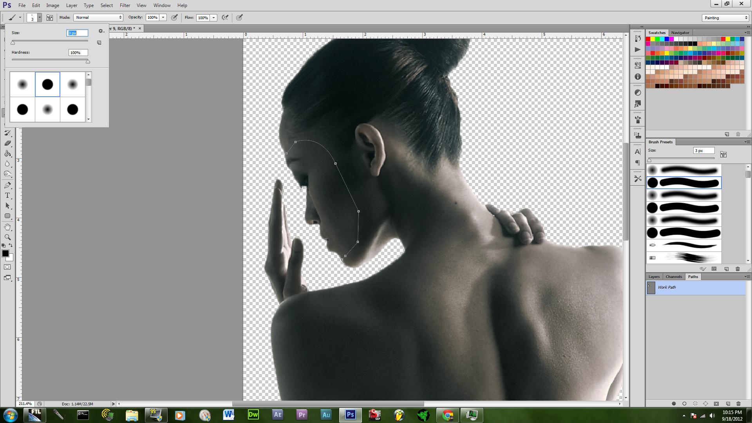Open the Opacity slider dropdown arrow
Viewport: 752px width, 423px height.
[x=163, y=18]
